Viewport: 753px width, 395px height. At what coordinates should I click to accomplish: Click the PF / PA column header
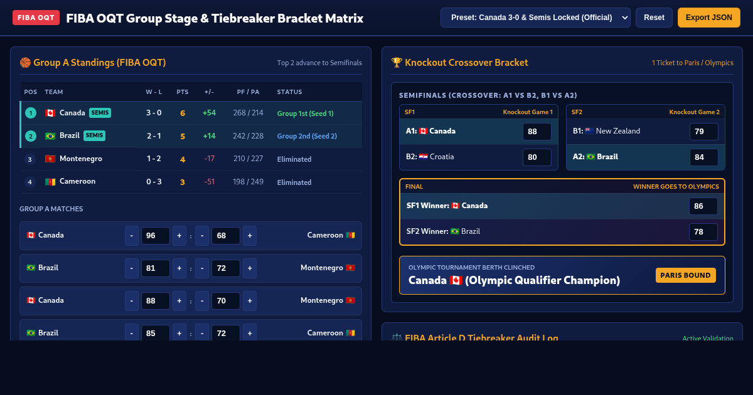(248, 92)
